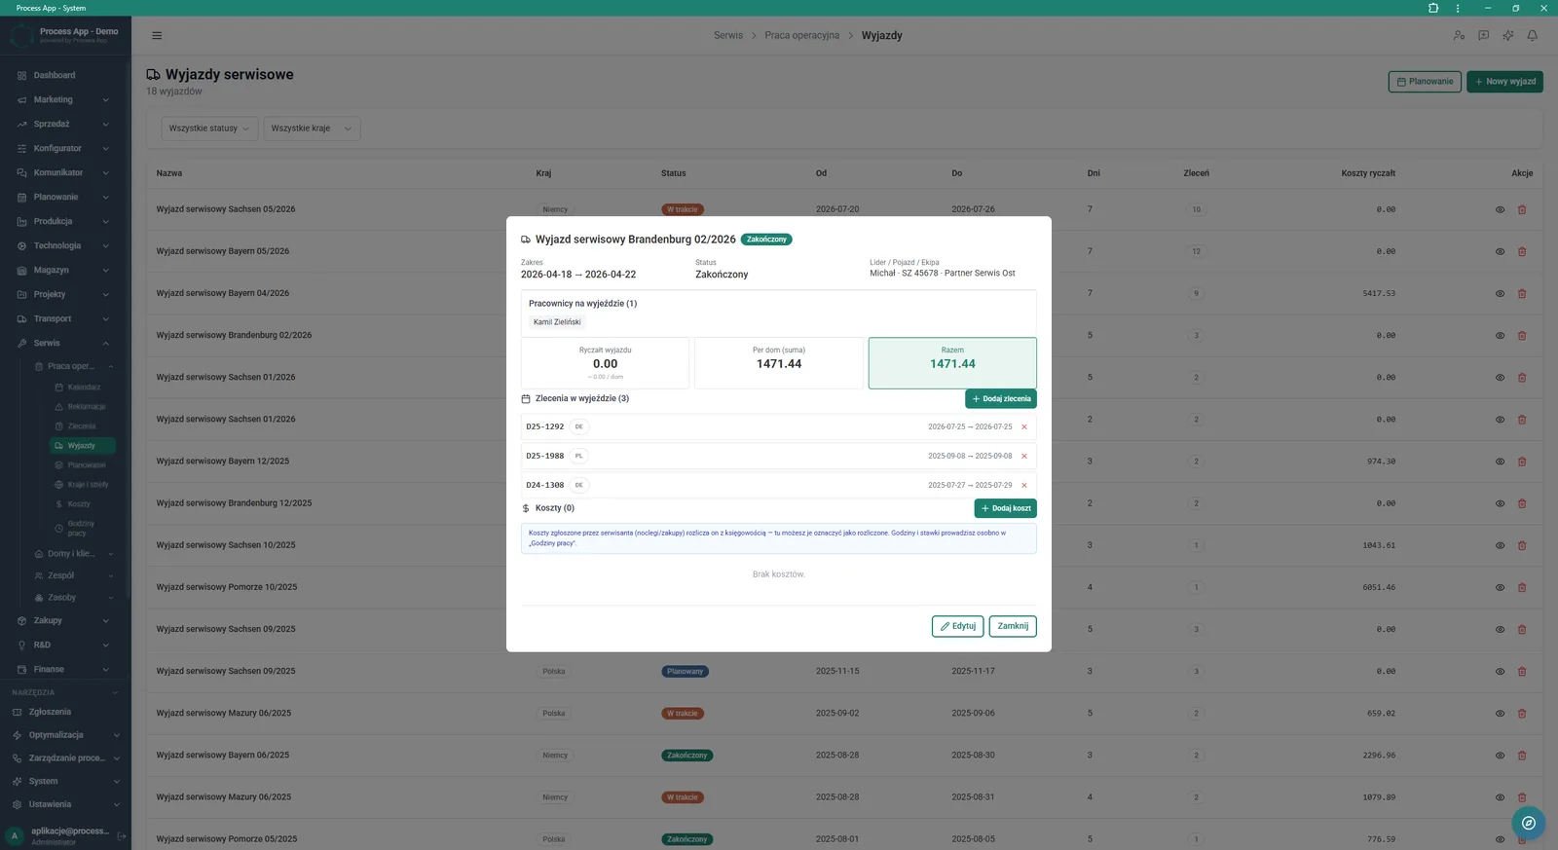Click the Praca operacyjna breadcrumb link
1558x850 pixels.
pyautogui.click(x=801, y=36)
